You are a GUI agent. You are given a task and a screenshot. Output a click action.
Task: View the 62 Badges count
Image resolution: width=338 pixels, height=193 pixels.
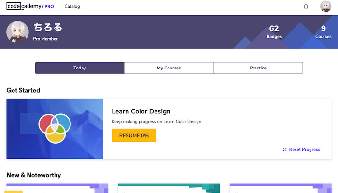point(274,32)
